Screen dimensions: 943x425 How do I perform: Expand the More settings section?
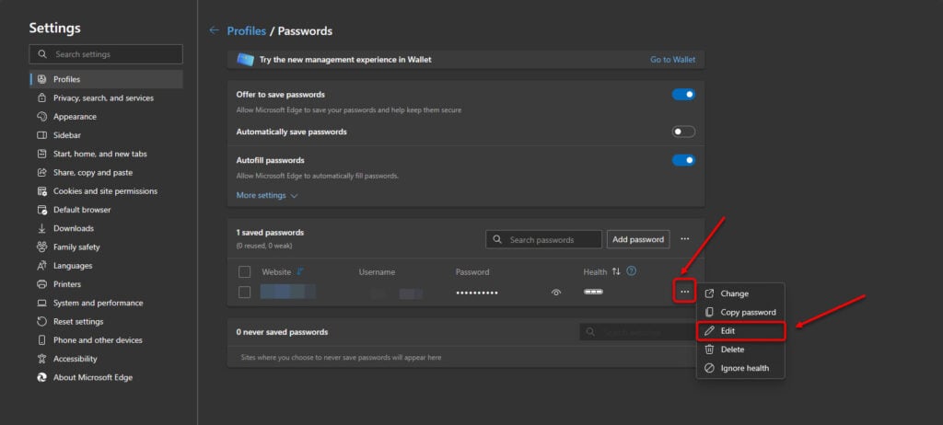pyautogui.click(x=267, y=195)
